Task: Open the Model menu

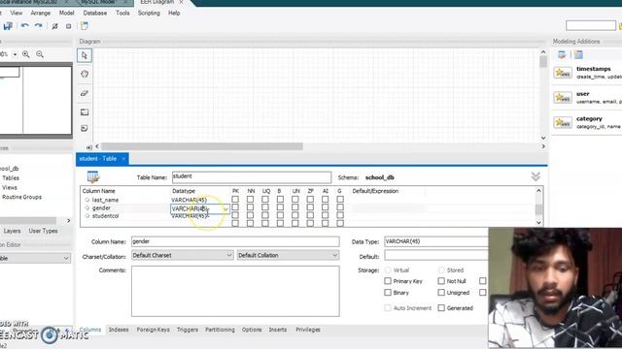Action: (67, 13)
